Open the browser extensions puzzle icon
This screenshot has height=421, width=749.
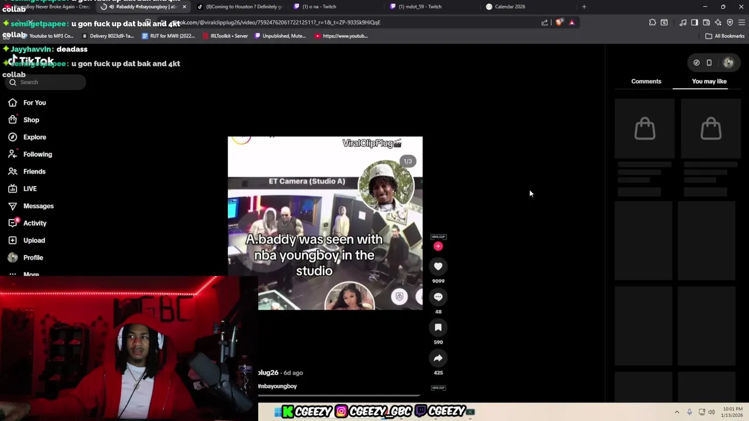click(x=652, y=22)
